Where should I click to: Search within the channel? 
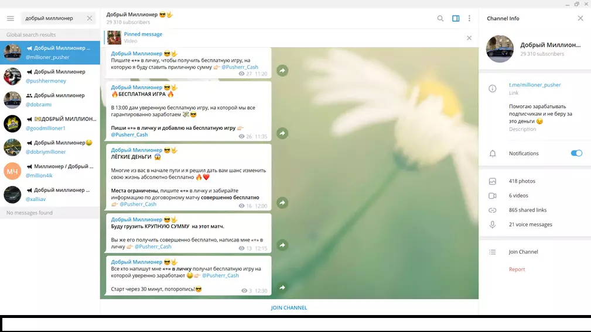[x=440, y=19]
